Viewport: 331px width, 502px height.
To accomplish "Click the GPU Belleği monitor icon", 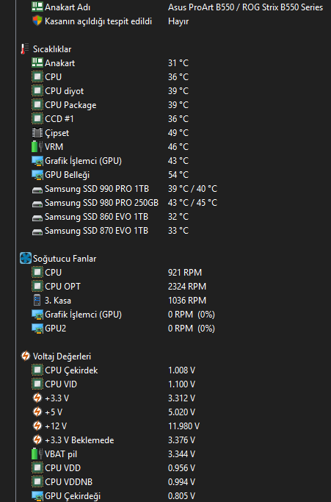I will click(37, 175).
